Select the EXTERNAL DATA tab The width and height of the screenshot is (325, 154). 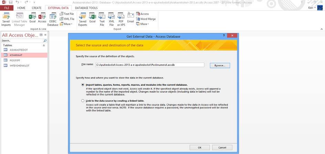(58, 8)
